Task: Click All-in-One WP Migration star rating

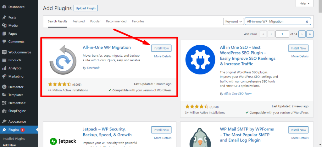Action: pyautogui.click(x=59, y=84)
